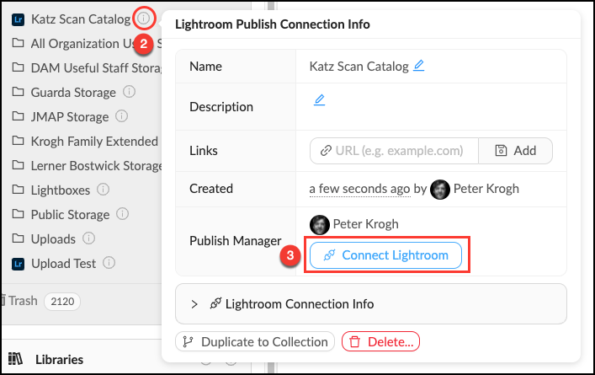Add the link with Add button
This screenshot has width=595, height=375.
coord(515,151)
